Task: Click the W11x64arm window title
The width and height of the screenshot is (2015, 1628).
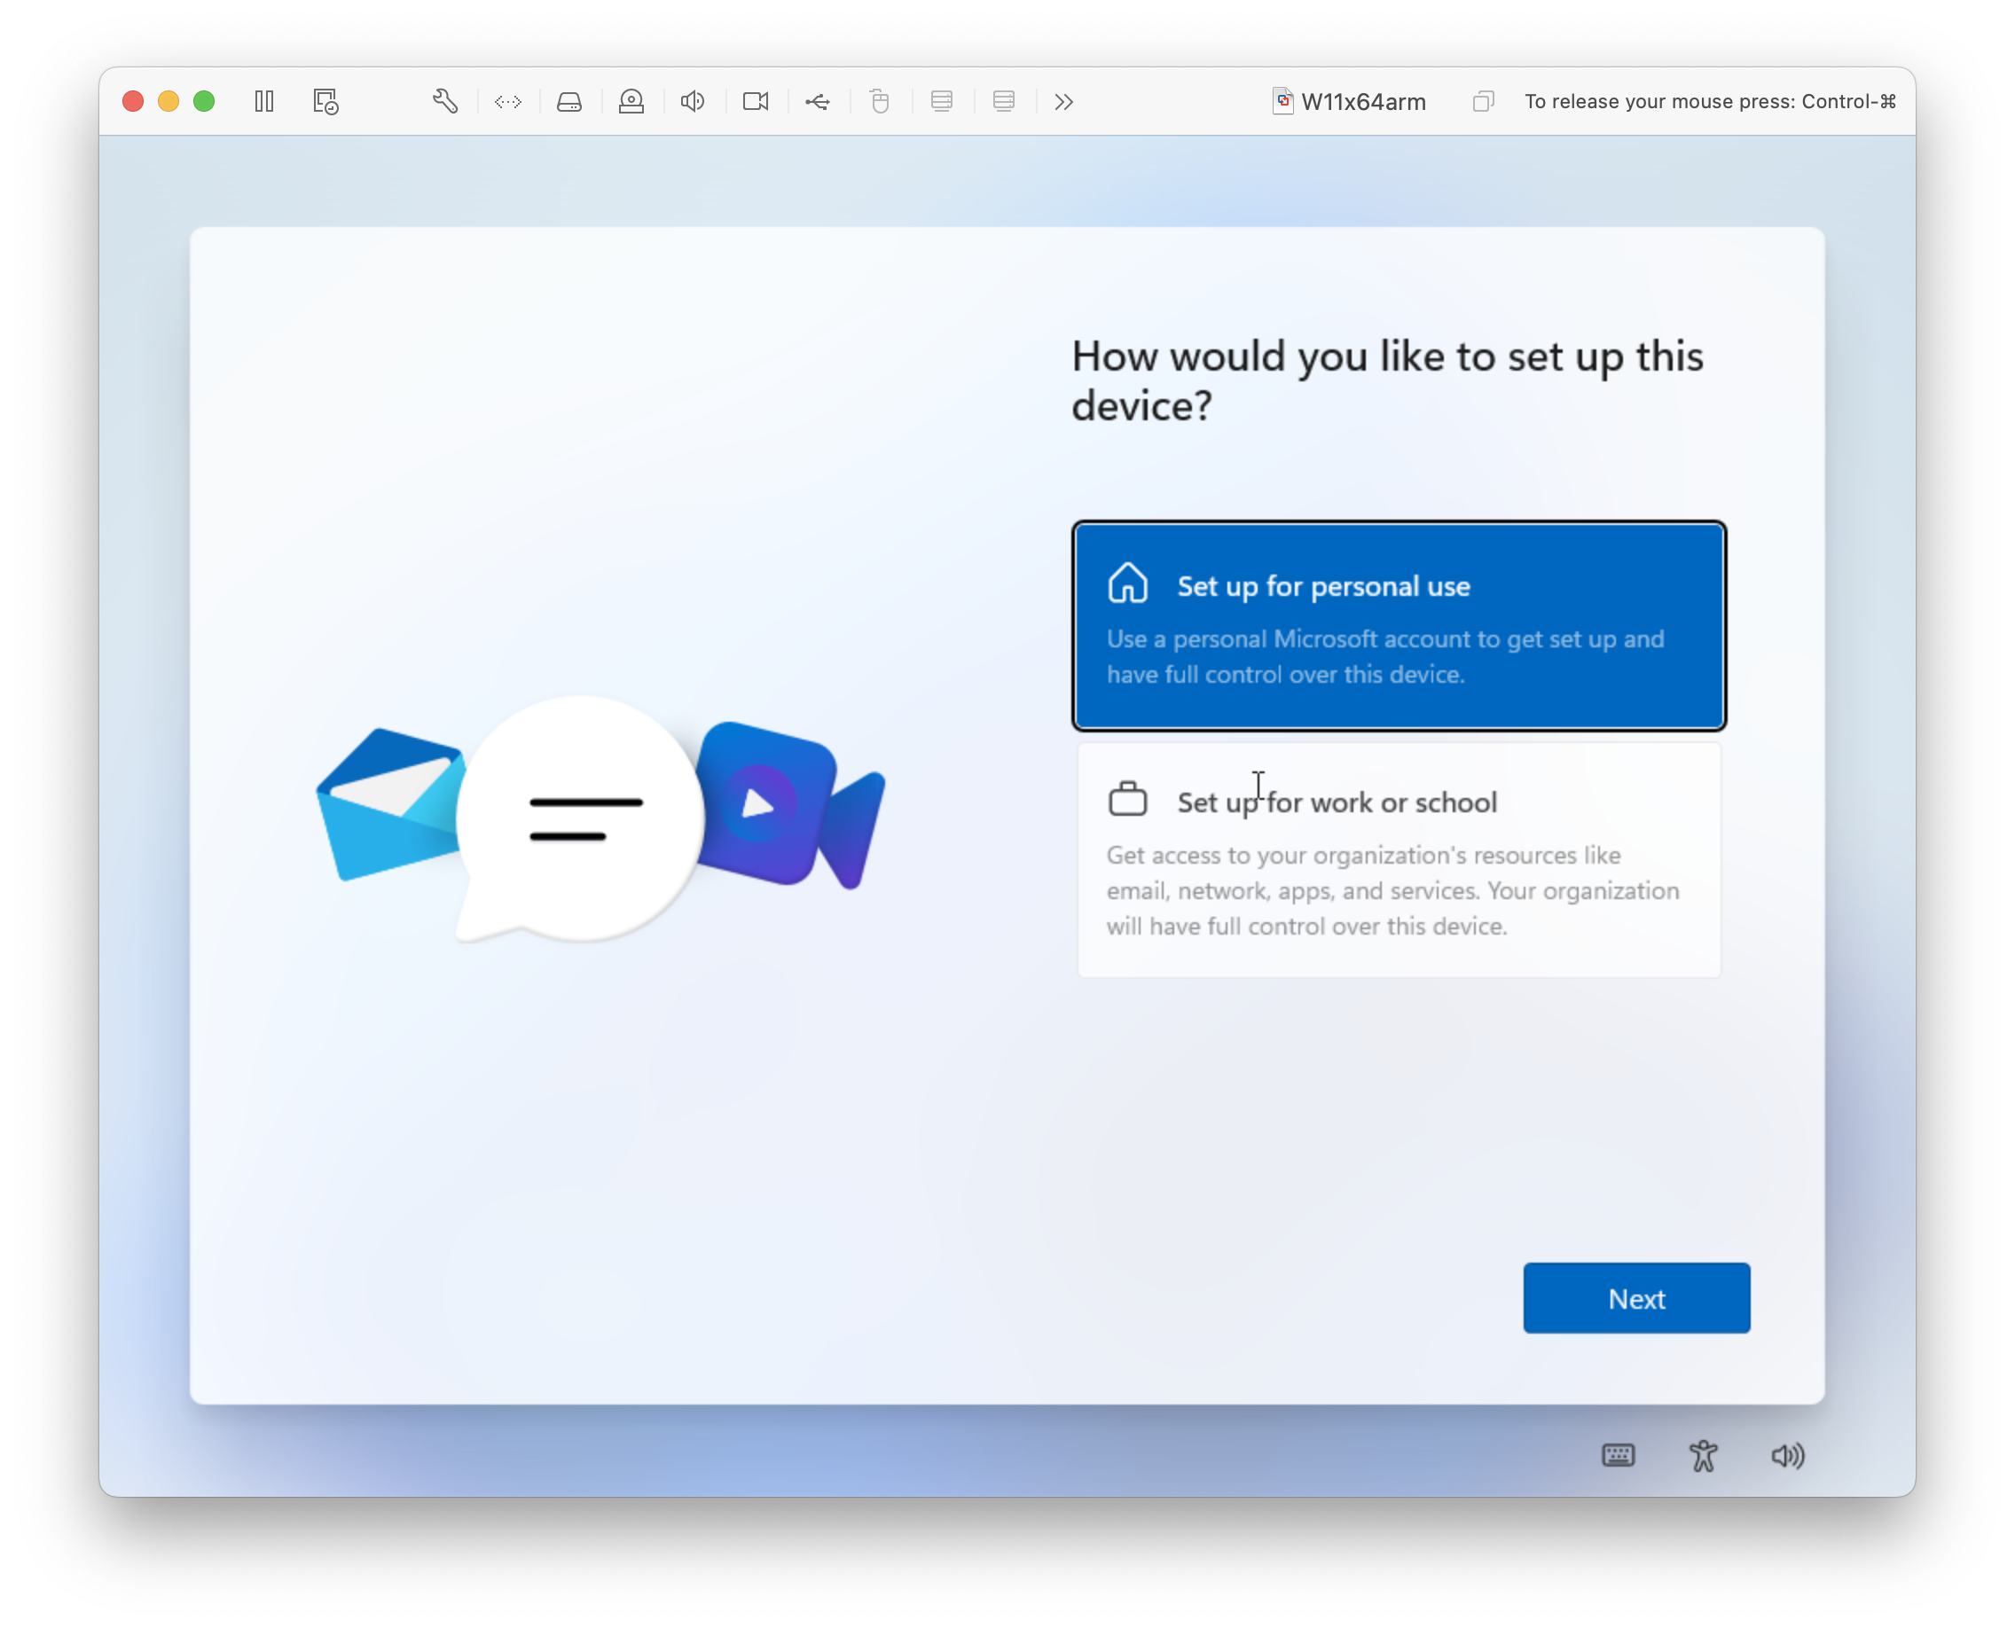Action: [x=1362, y=101]
